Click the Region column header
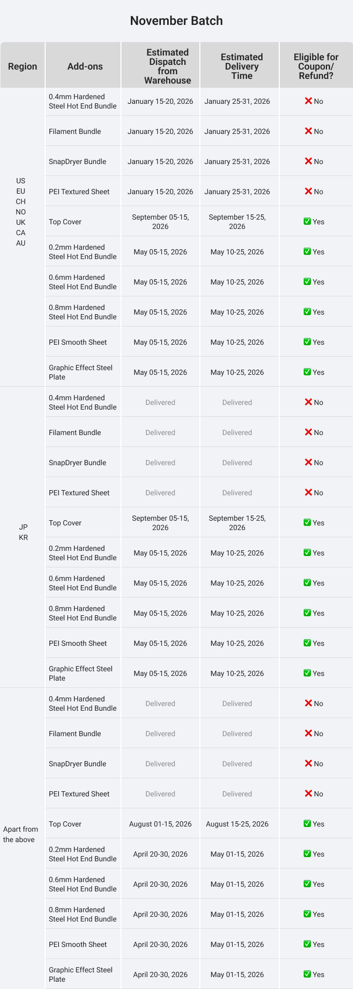The height and width of the screenshot is (989, 353). pos(23,65)
